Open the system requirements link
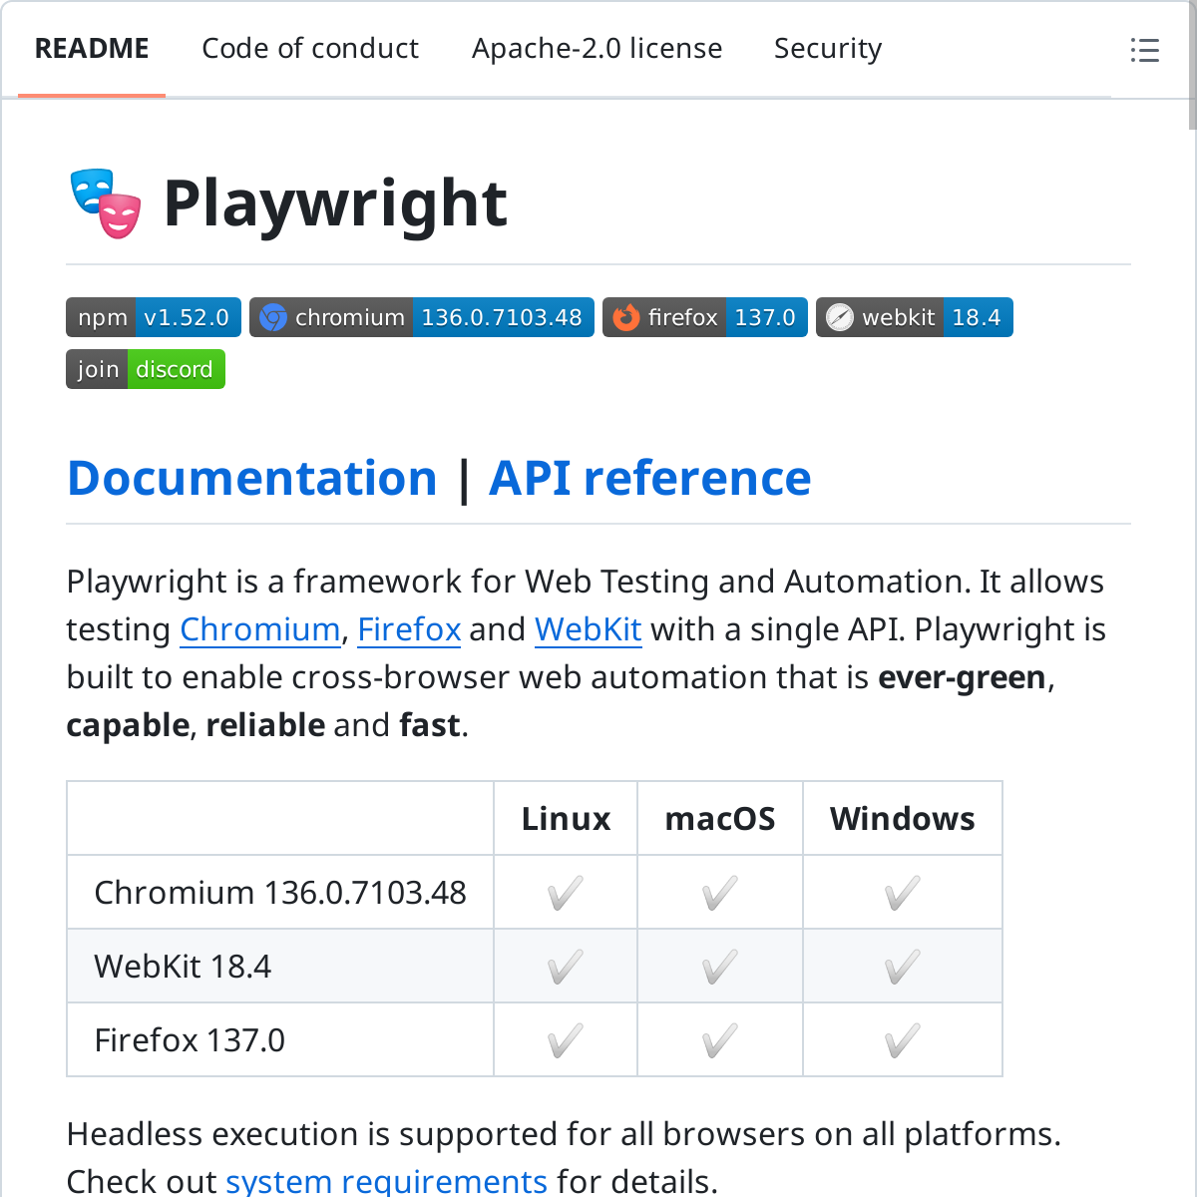 tap(386, 1181)
